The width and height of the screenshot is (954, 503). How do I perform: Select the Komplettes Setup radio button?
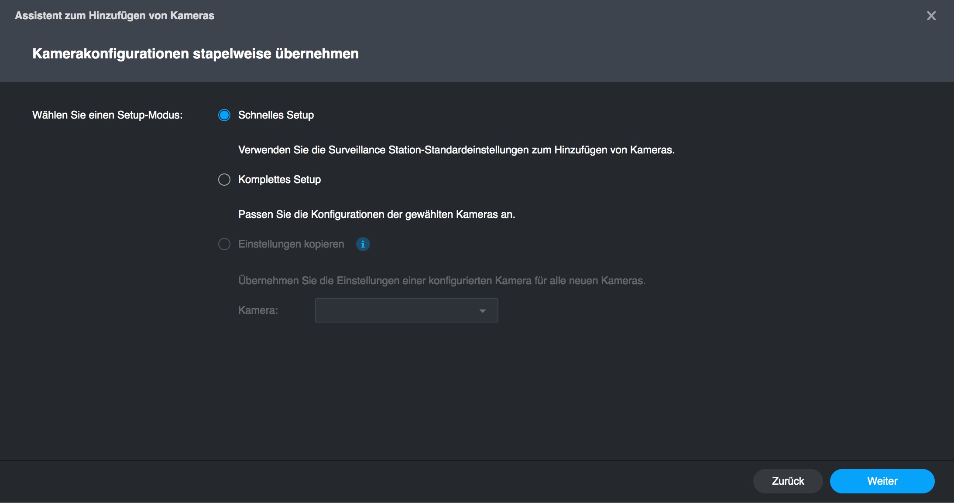coord(224,180)
